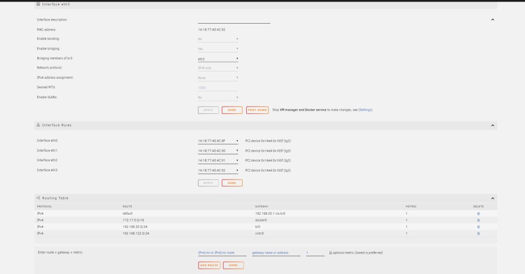Click Done in Interface Rules section
Image resolution: width=525 pixels, height=274 pixels.
(x=232, y=183)
